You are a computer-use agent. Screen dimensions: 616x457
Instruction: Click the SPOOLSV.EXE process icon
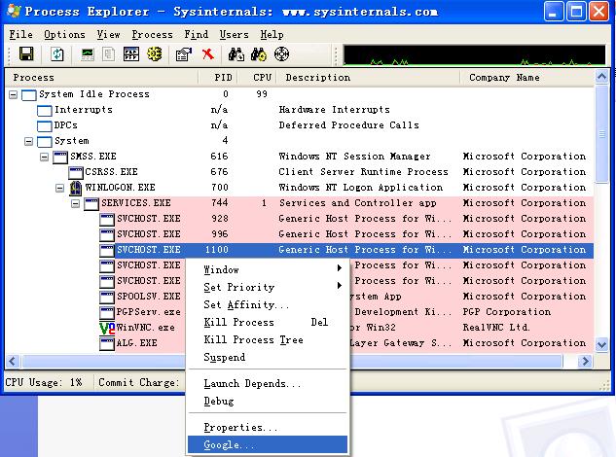click(107, 298)
